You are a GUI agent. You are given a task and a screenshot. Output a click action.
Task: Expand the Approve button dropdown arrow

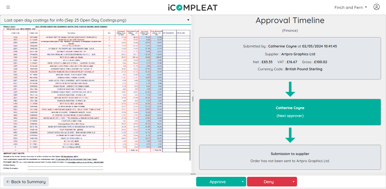(x=243, y=182)
